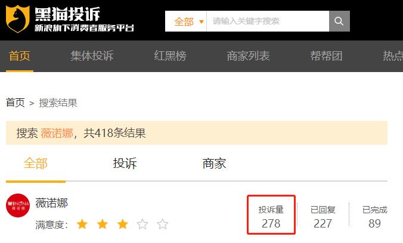Viewport: 403px width, 243px height.
Task: Click the Winona brand logo
Action: click(x=18, y=205)
